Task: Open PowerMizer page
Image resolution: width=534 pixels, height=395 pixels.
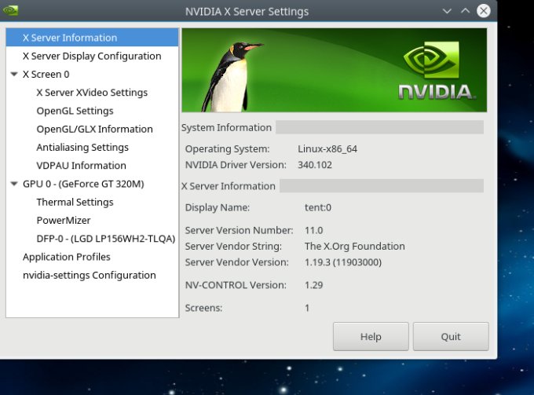Action: pos(64,221)
